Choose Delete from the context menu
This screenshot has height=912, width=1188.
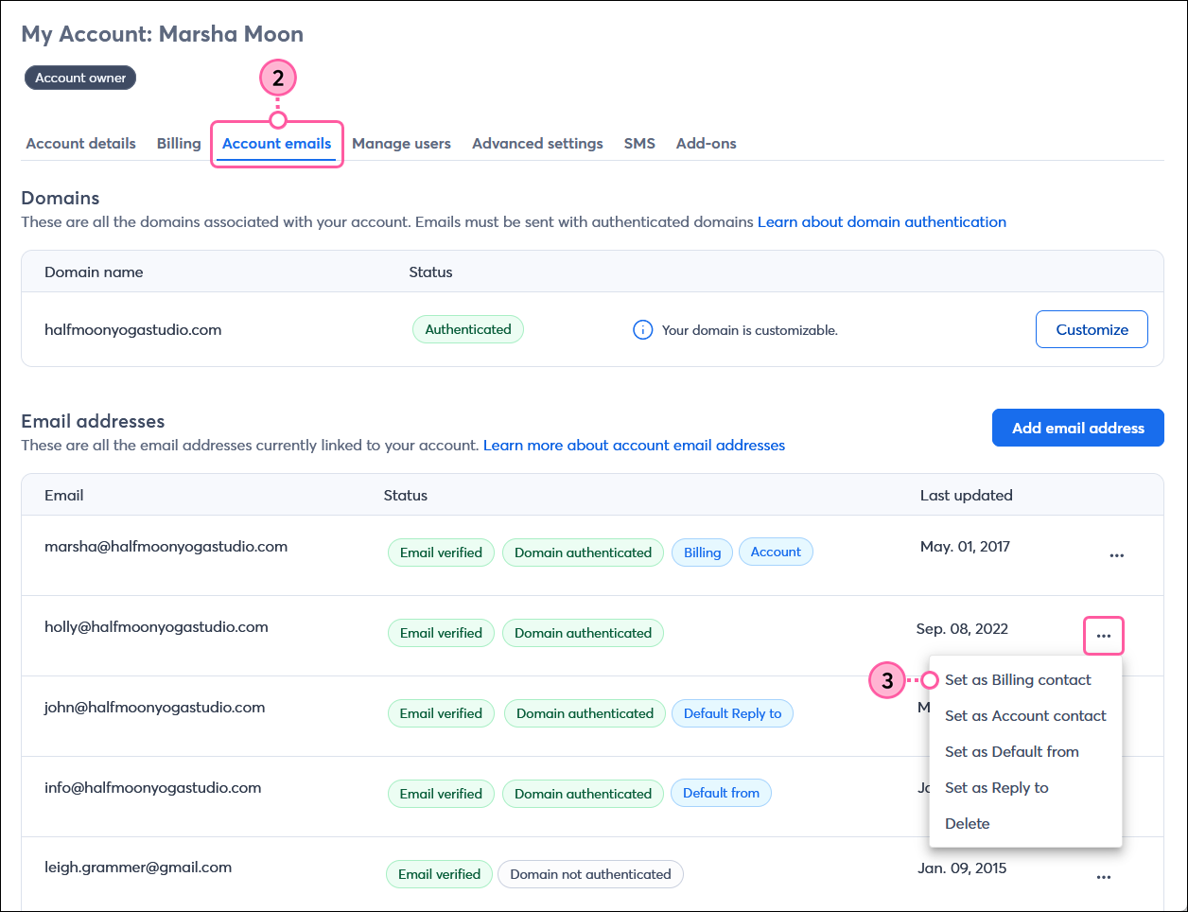[x=968, y=824]
